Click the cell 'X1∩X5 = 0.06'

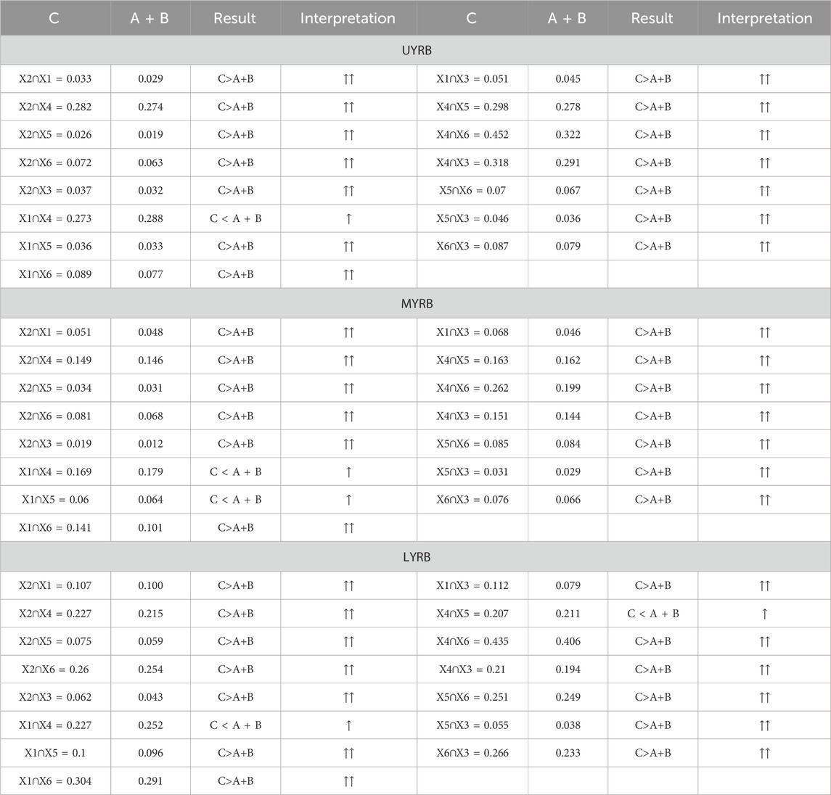[x=55, y=500]
